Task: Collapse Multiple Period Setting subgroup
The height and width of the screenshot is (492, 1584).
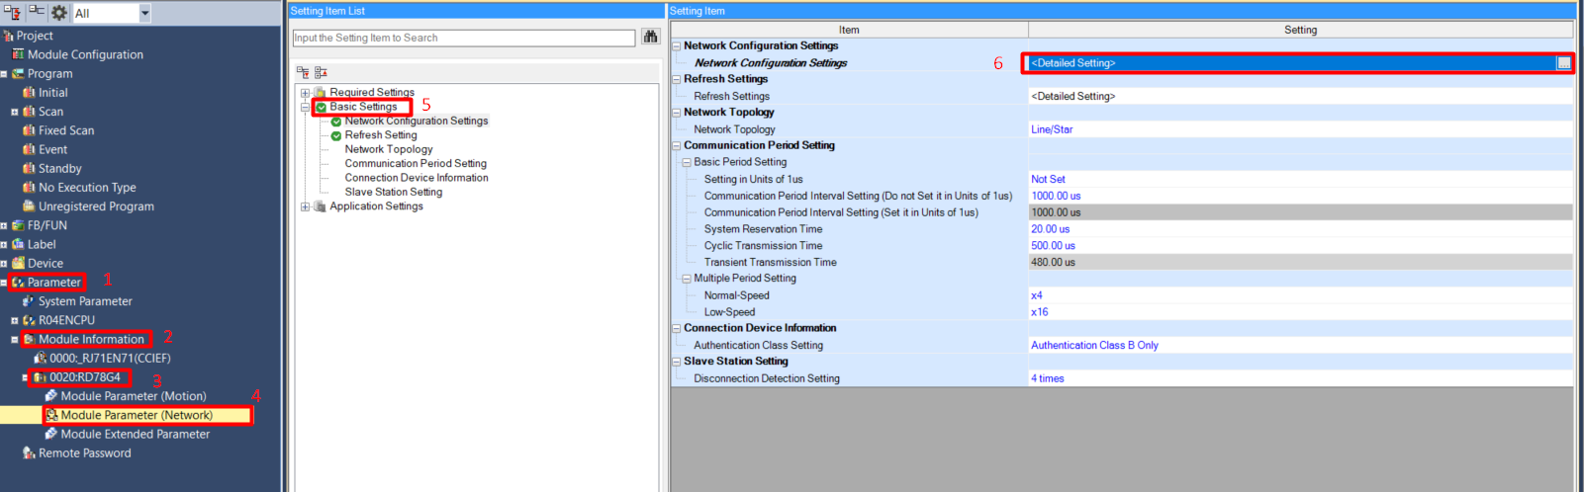Action: pyautogui.click(x=687, y=279)
